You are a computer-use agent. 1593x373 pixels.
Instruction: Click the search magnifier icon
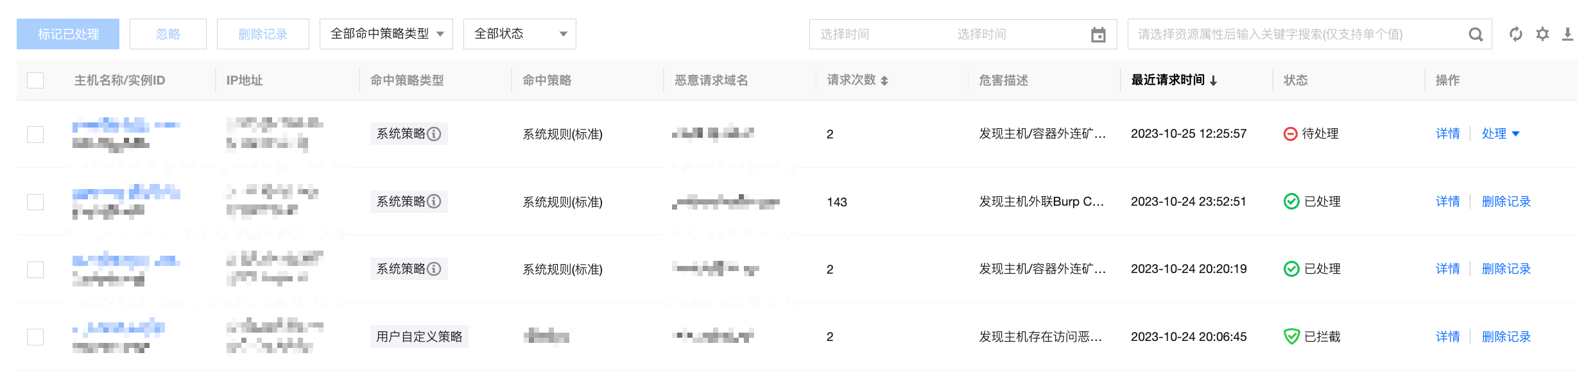[1476, 35]
